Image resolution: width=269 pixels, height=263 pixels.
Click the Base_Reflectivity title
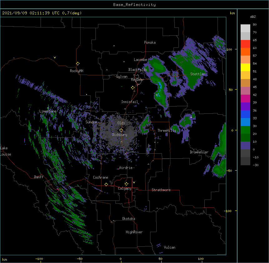(x=134, y=5)
